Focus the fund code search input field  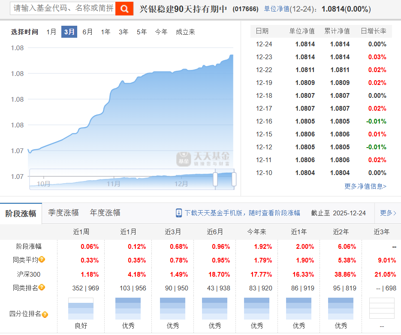click(x=63, y=9)
